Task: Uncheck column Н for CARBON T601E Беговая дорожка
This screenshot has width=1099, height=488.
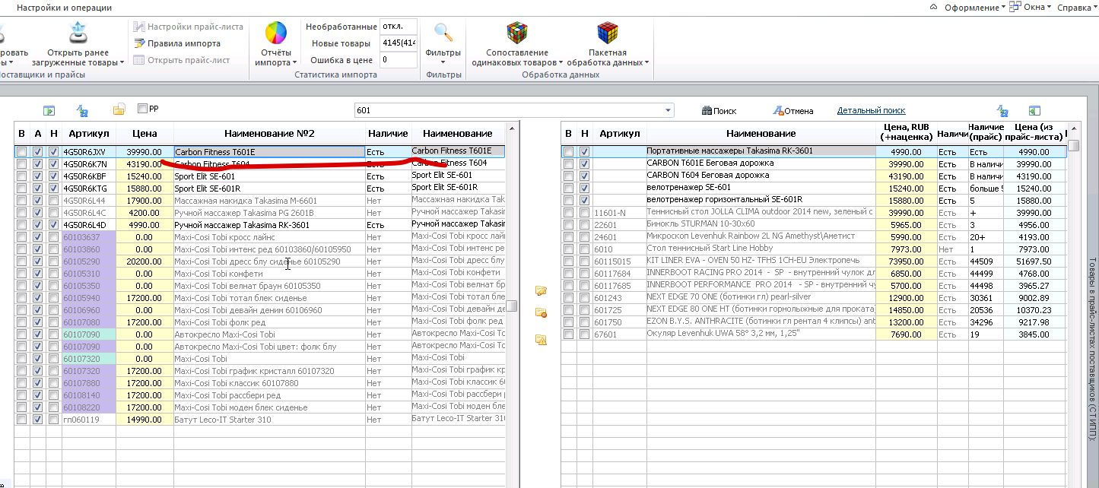Action: (x=584, y=164)
